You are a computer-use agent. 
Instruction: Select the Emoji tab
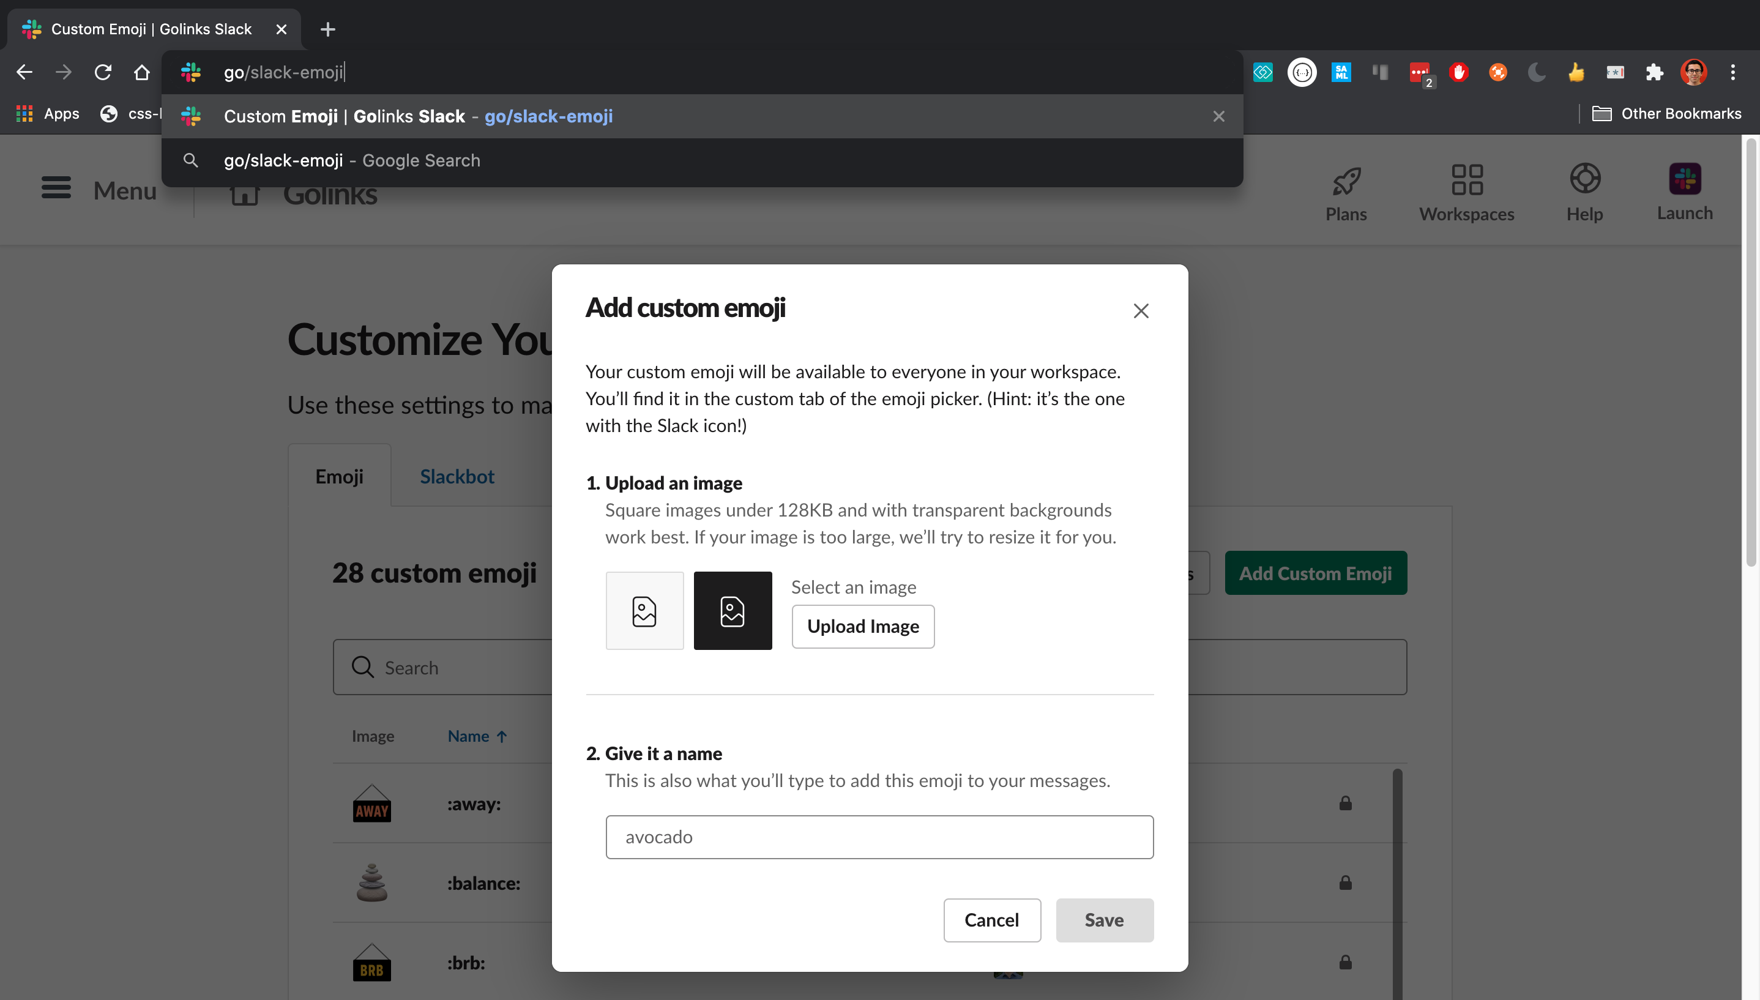tap(339, 476)
